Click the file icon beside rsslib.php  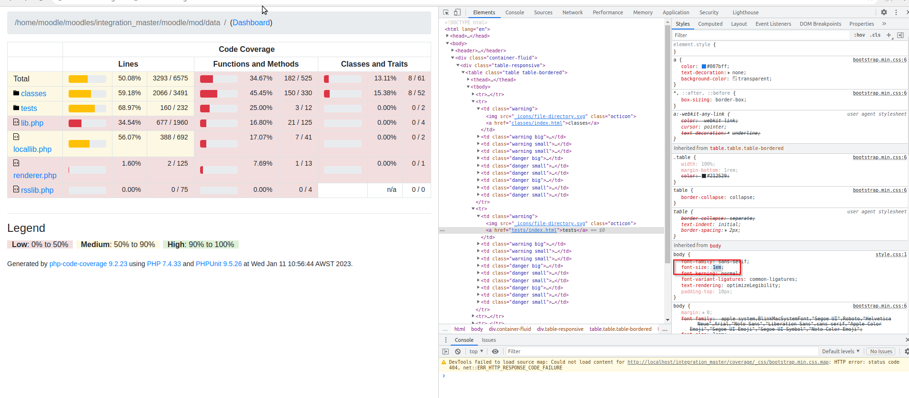click(x=16, y=189)
